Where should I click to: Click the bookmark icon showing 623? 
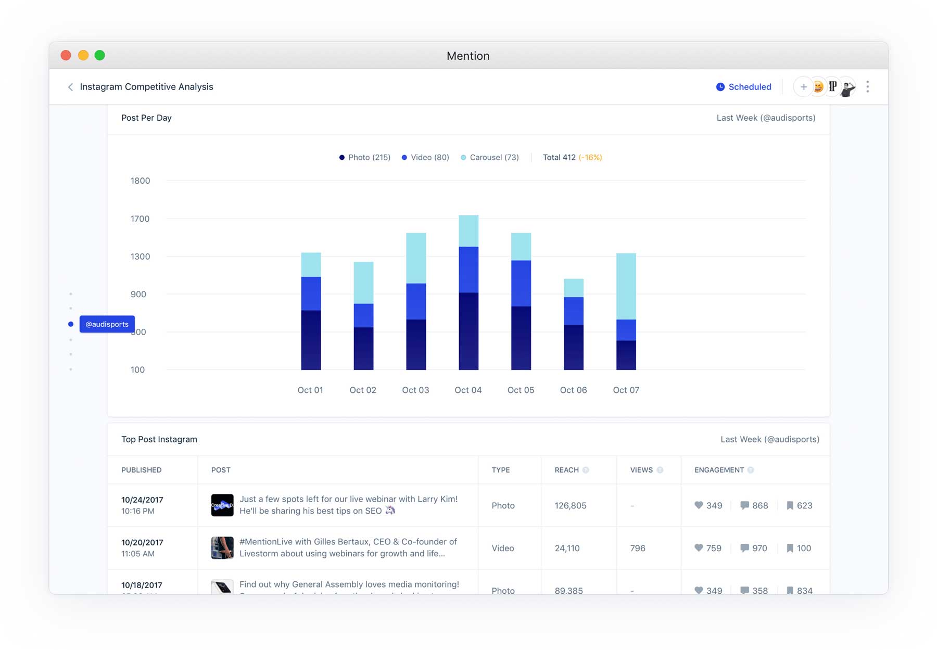tap(790, 505)
